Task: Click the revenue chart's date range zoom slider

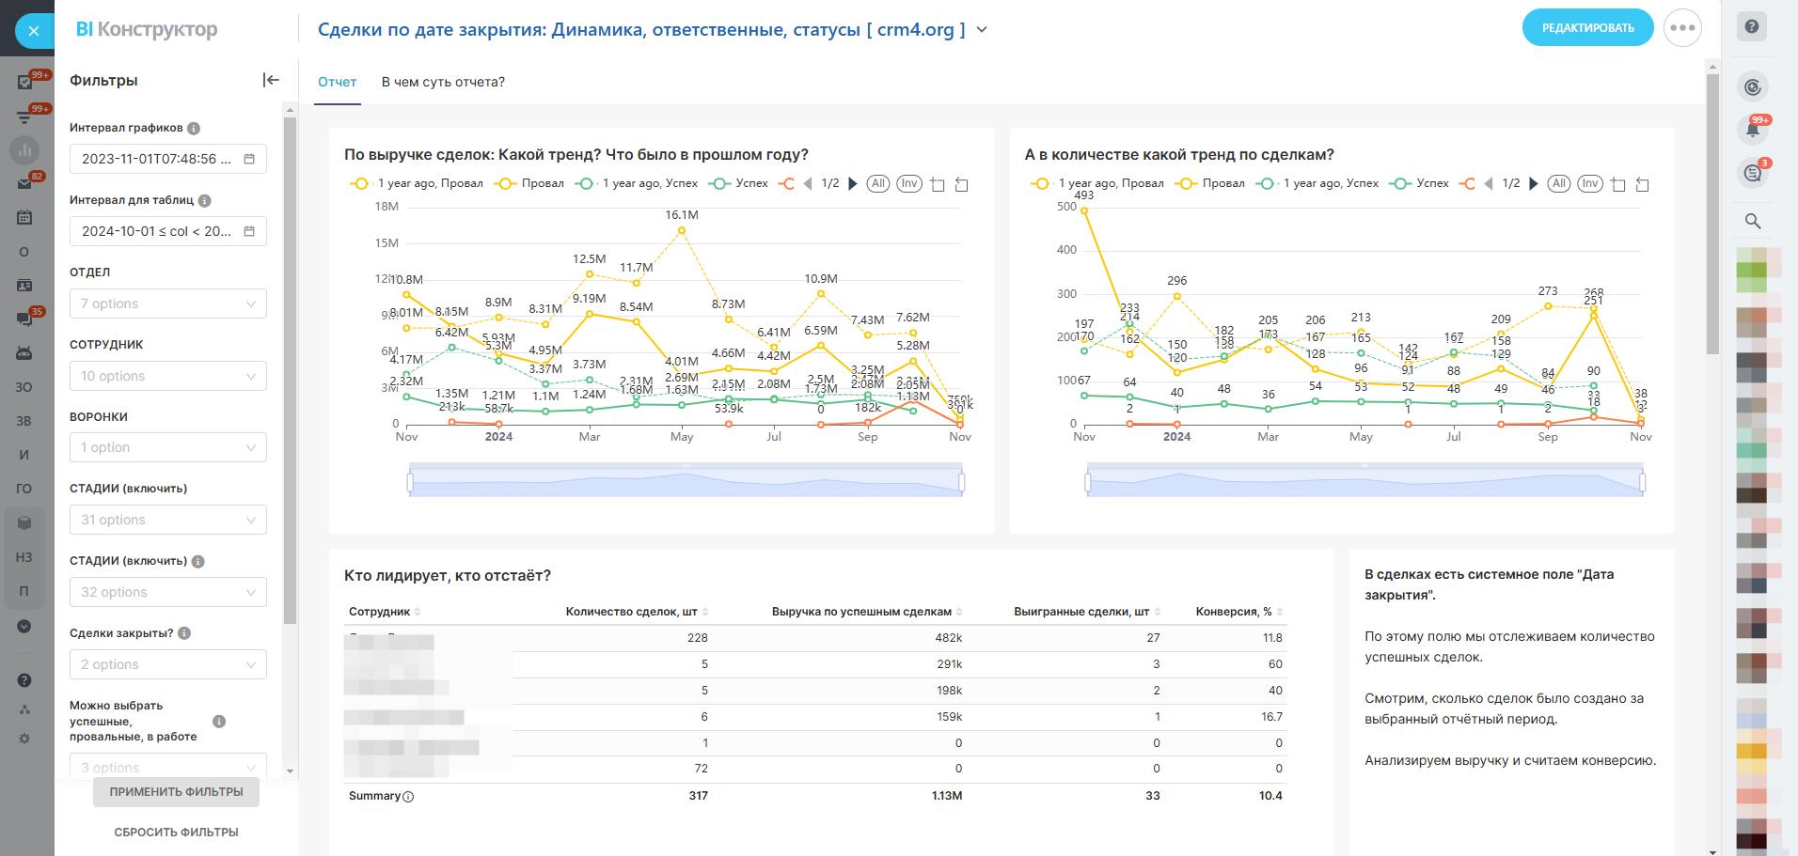Action: tap(686, 482)
